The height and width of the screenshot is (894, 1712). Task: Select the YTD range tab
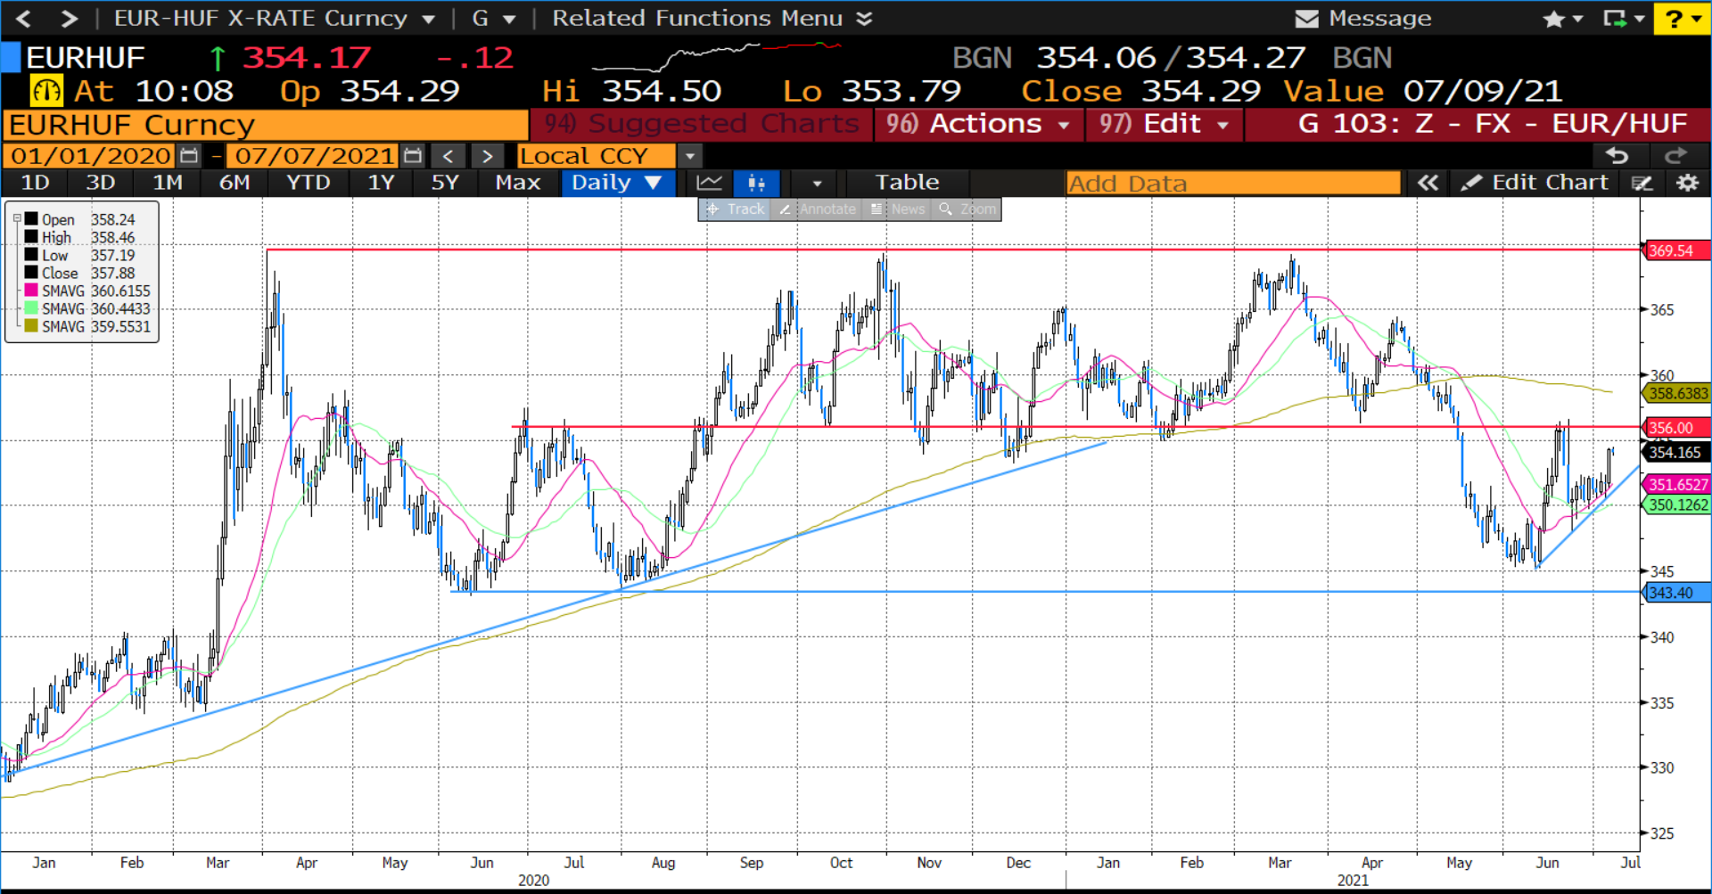coord(308,183)
